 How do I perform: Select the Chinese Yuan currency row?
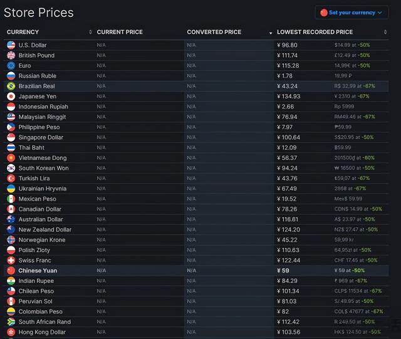pyautogui.click(x=38, y=271)
